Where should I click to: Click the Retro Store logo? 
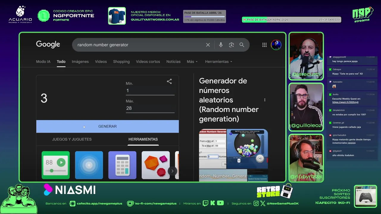pos(275,191)
